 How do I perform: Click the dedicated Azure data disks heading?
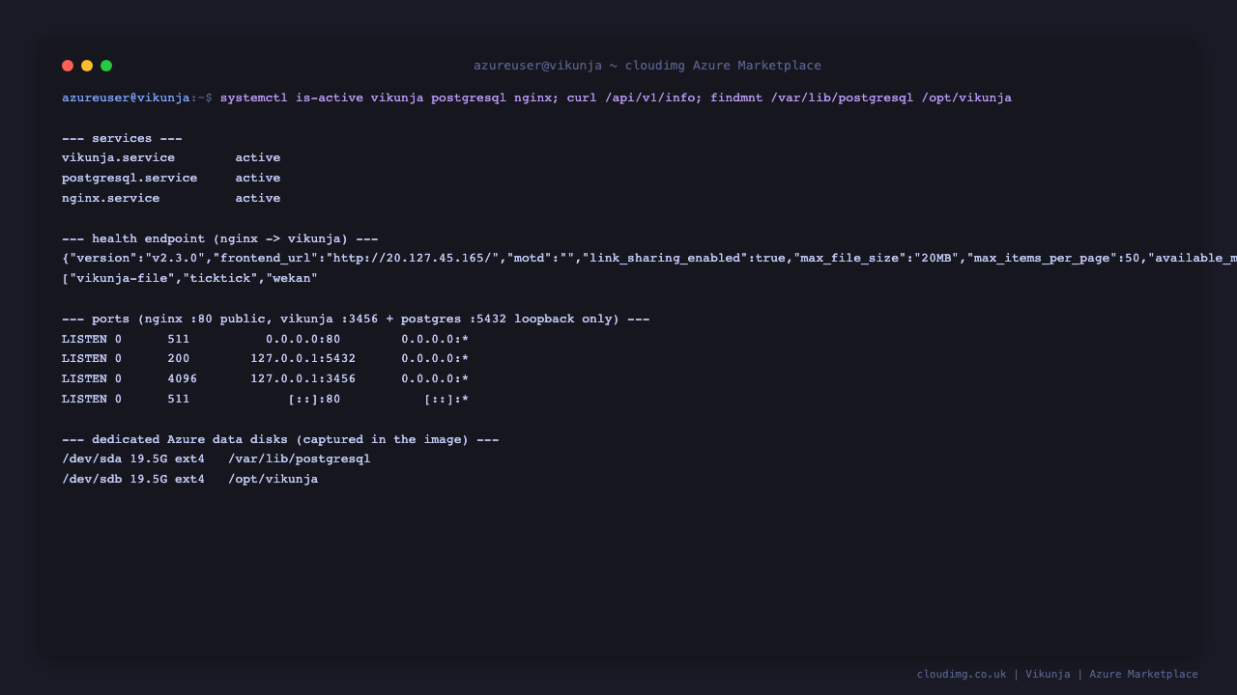(280, 439)
